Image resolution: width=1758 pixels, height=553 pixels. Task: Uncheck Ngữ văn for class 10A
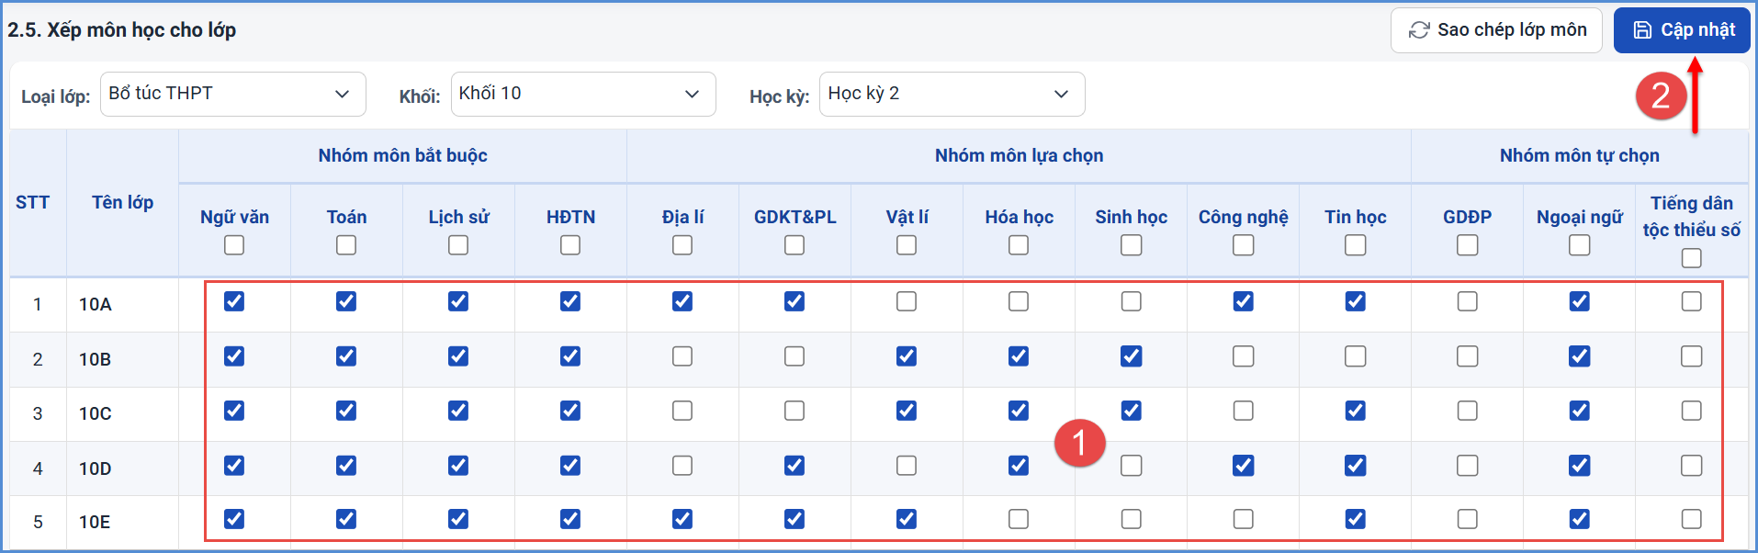(234, 301)
